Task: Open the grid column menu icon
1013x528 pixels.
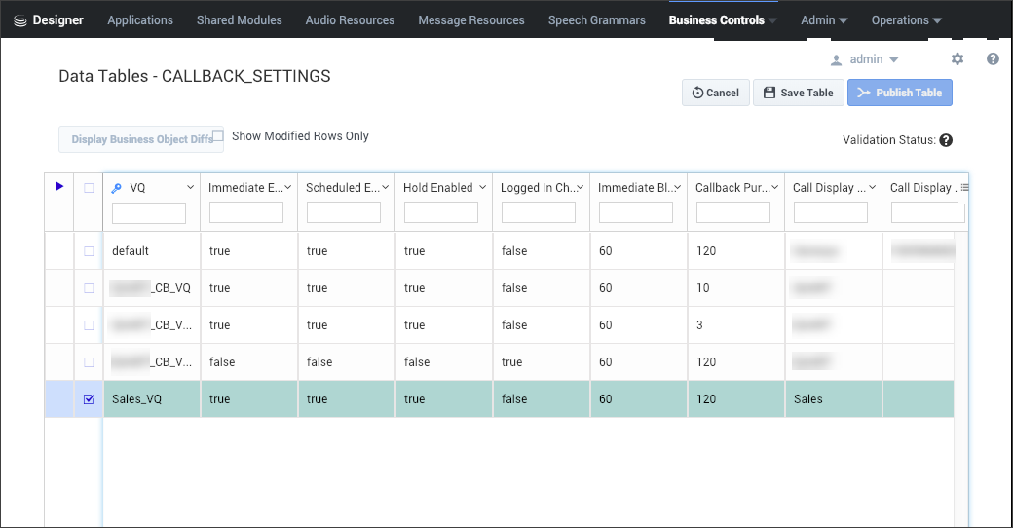Action: [x=964, y=187]
